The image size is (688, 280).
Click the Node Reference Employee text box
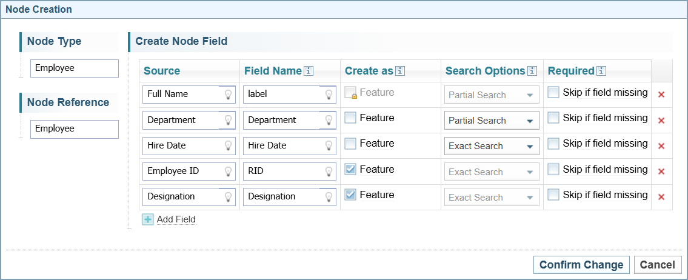(74, 129)
